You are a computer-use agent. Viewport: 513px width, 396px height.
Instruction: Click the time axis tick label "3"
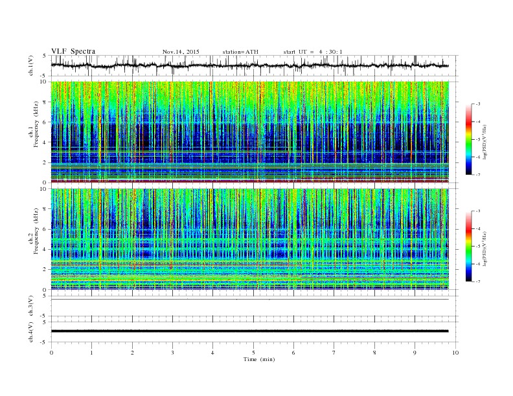(x=172, y=353)
